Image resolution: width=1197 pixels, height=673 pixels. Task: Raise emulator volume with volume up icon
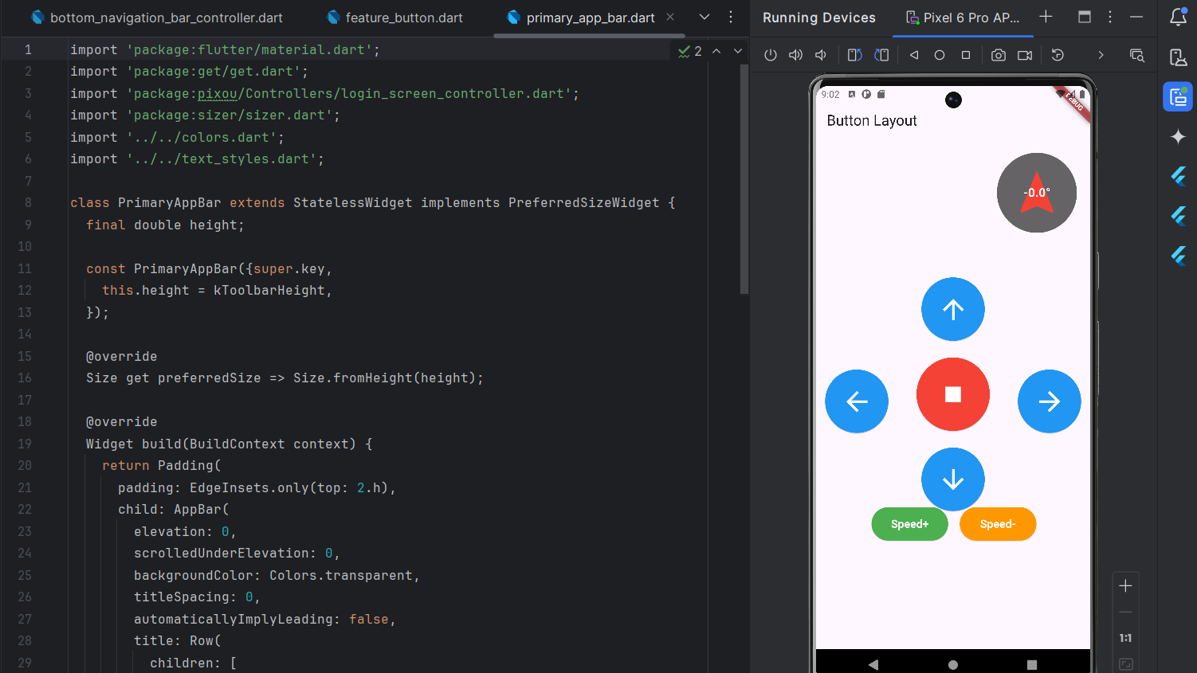[x=795, y=55]
